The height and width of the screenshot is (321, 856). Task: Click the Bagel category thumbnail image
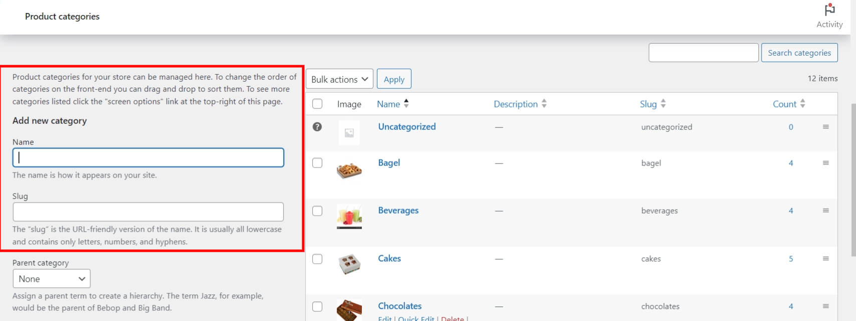tap(349, 171)
